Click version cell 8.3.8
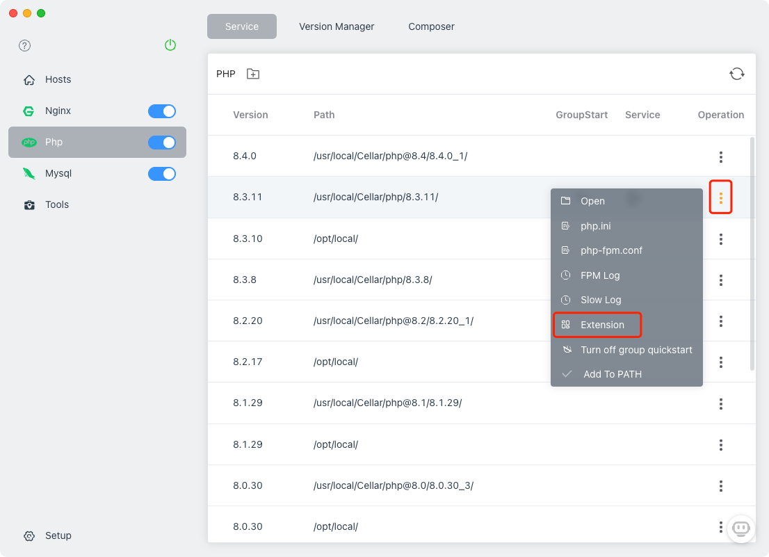Viewport: 769px width, 557px height. pyautogui.click(x=245, y=280)
